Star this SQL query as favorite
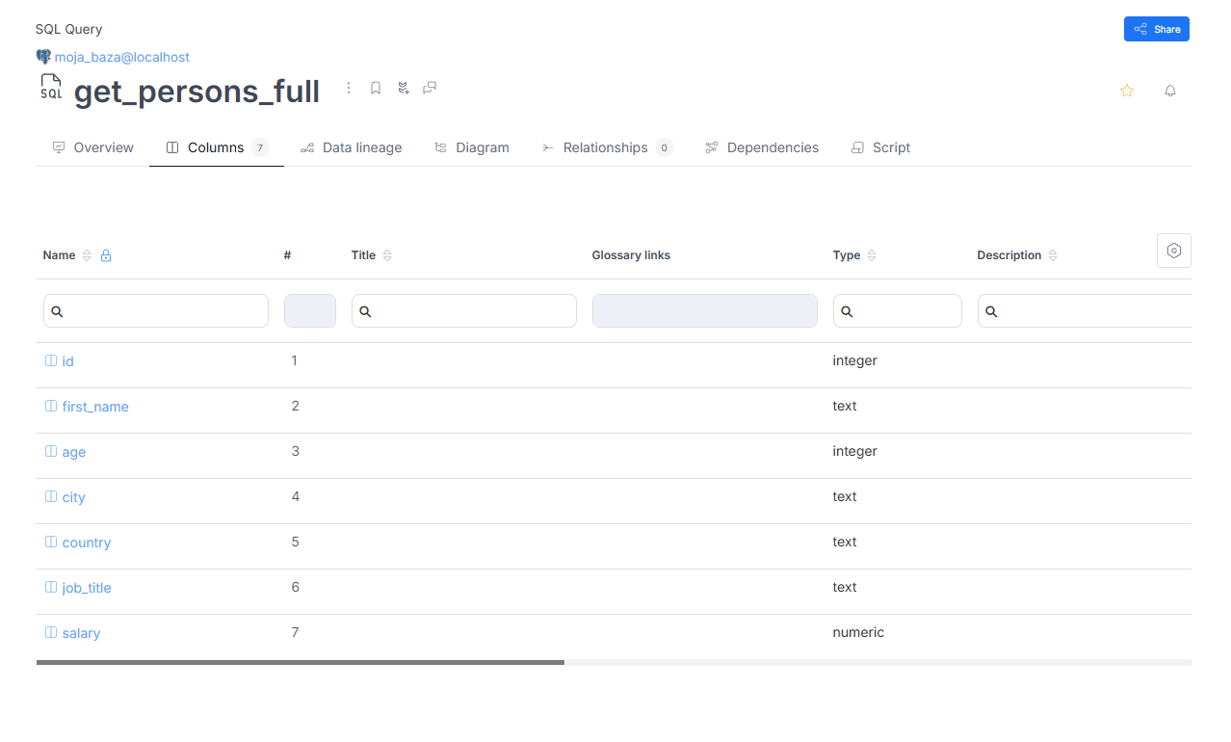1231x742 pixels. point(1126,91)
